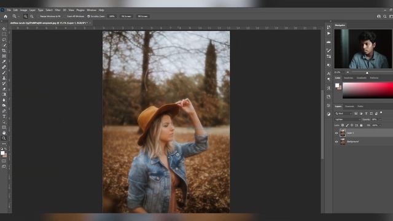The height and width of the screenshot is (221, 393).
Task: Select the Hand tool
Action: coord(4,133)
